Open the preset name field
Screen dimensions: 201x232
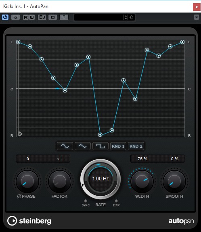point(99,17)
